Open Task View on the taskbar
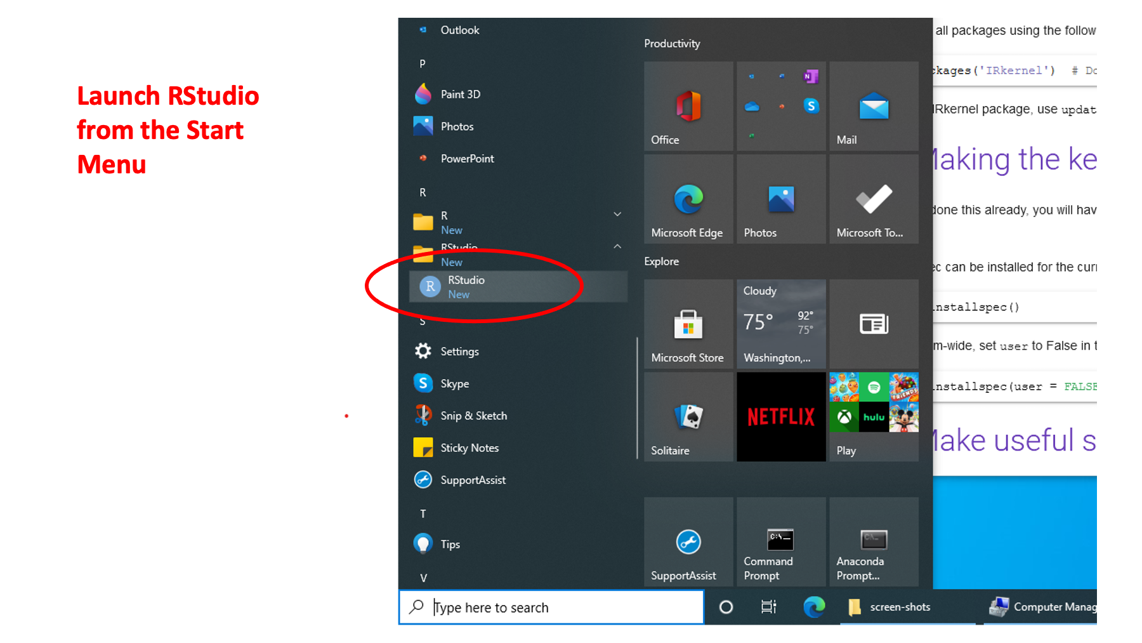 [768, 607]
